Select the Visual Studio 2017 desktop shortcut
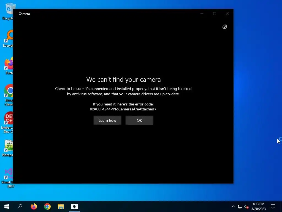 point(7,178)
